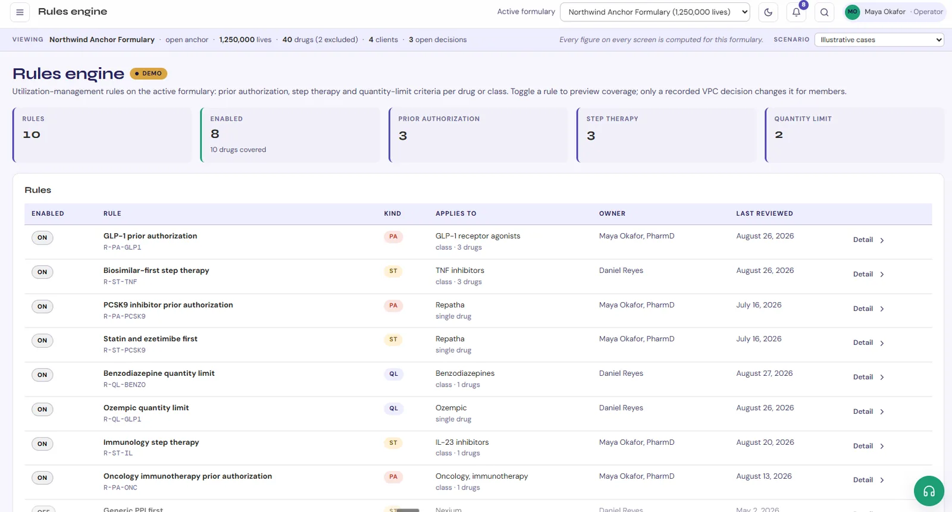This screenshot has height=512, width=952.
Task: Switch off Statin and ezetimibe first rule
Action: tap(42, 341)
